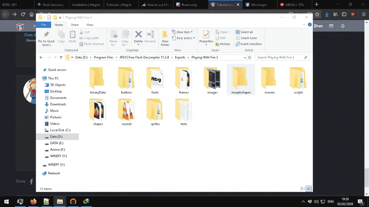Select the buttons folder
The height and width of the screenshot is (207, 369).
click(126, 81)
